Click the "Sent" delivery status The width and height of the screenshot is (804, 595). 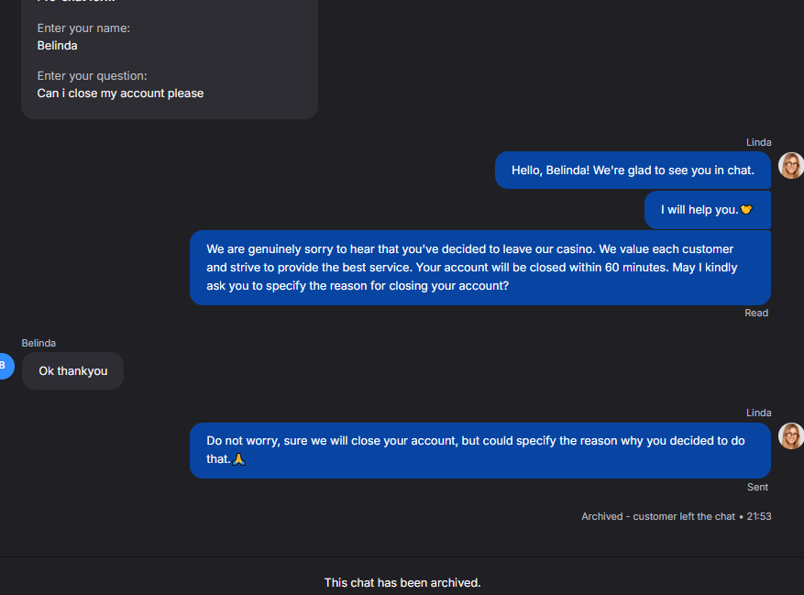coord(757,487)
